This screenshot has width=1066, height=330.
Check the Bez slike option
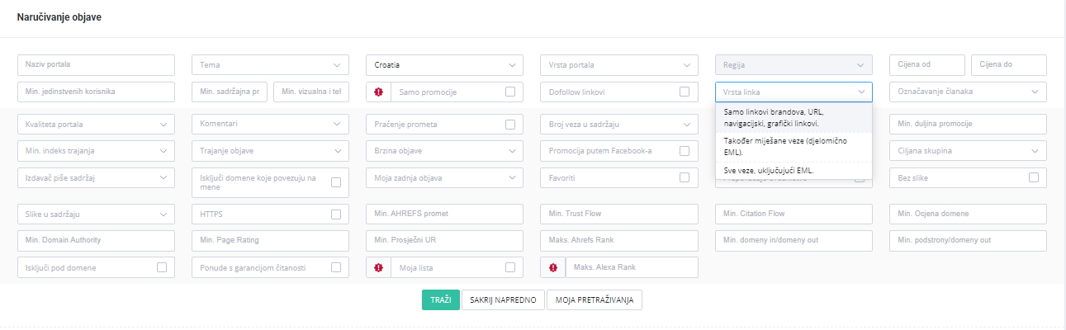(1034, 177)
